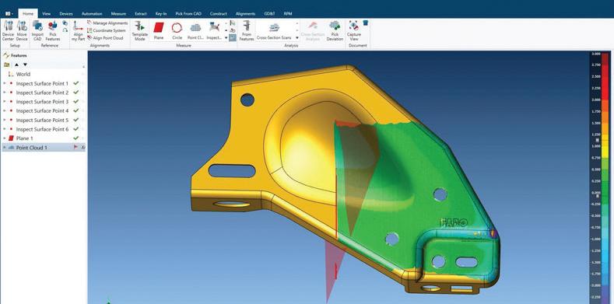Toggle visibility icon of Point Cloud 1
614x304 pixels.
point(82,148)
